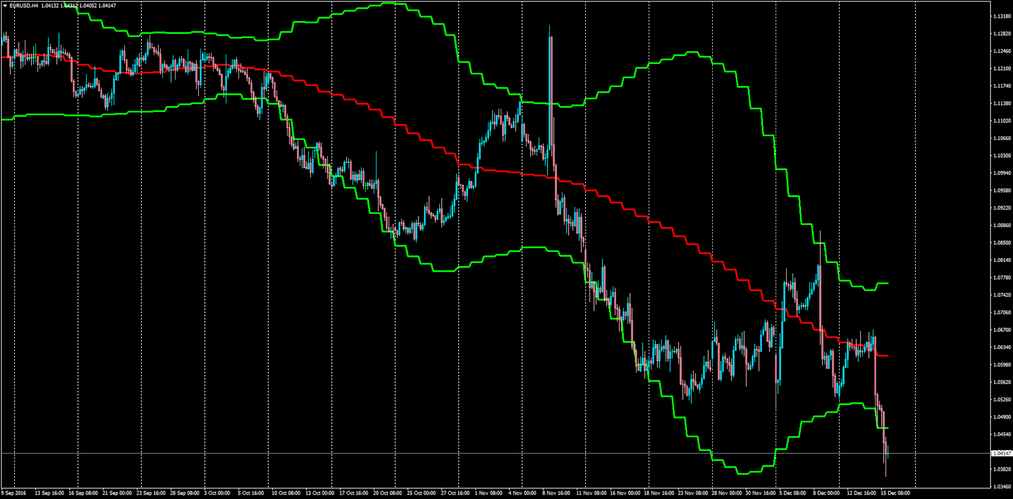
Task: Click the 1.05620 price axis label
Action: pos(1002,382)
